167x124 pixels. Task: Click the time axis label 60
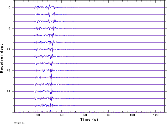[85, 115]
